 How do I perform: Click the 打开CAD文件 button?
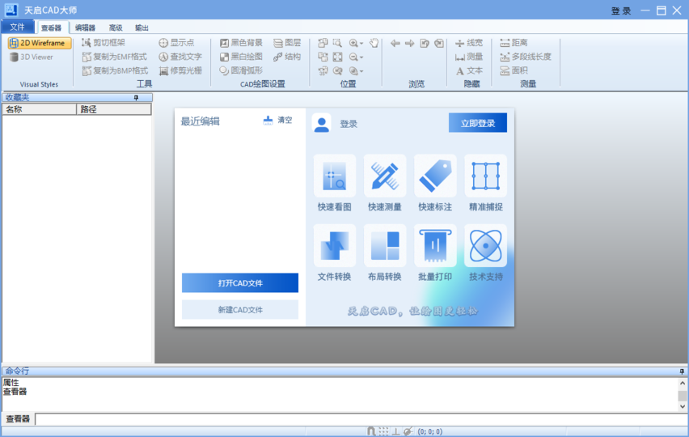(x=240, y=283)
